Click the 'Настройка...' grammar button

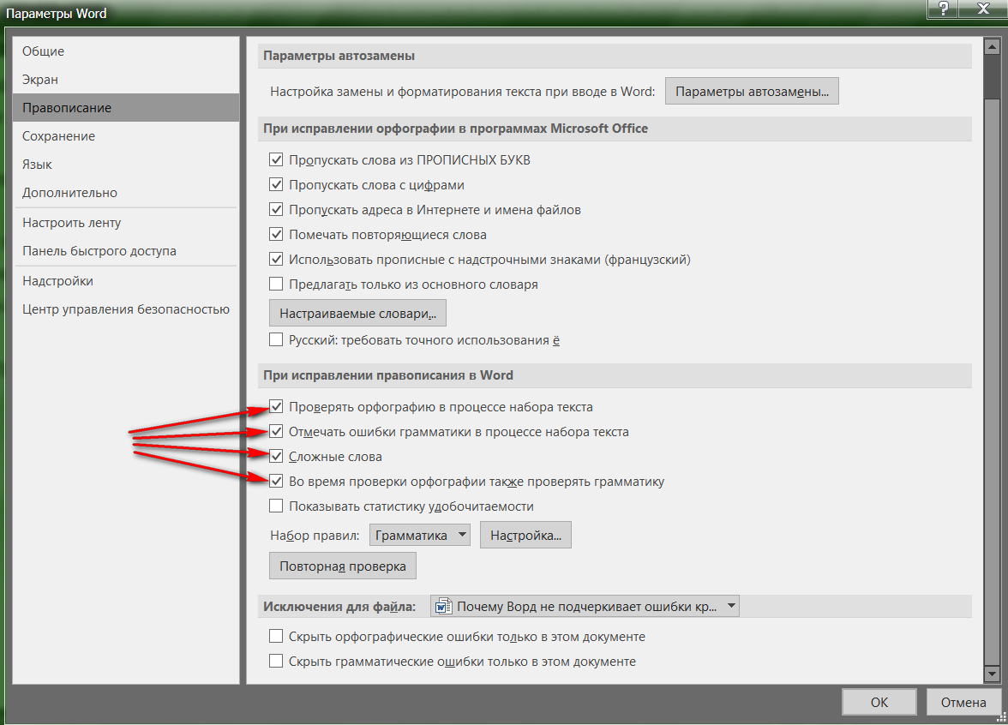pyautogui.click(x=525, y=536)
